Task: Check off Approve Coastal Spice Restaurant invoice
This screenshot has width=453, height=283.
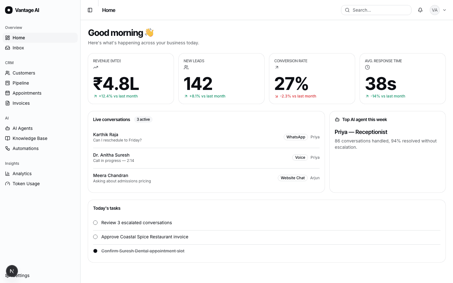Action: click(95, 237)
